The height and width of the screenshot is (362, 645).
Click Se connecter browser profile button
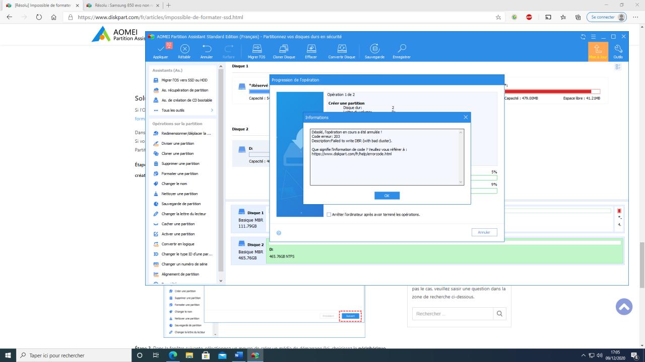pos(607,17)
